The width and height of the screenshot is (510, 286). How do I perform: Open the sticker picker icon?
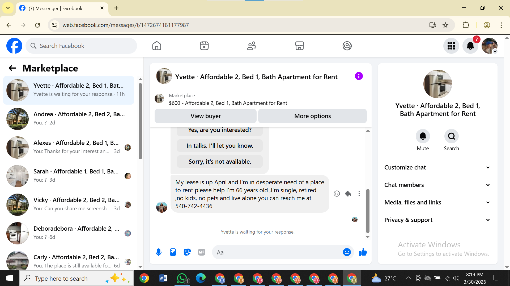point(187,252)
